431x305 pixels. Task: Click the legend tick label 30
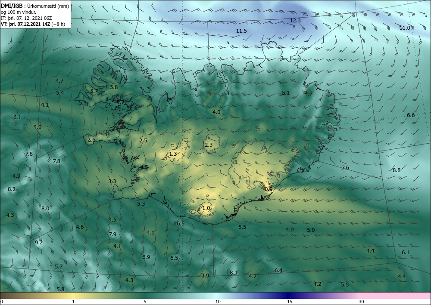coord(361,302)
